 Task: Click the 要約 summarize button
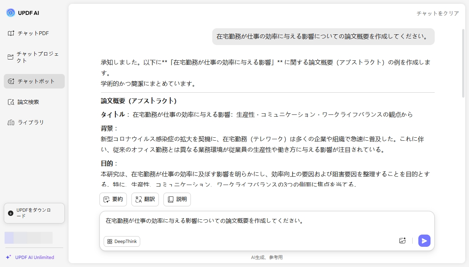(113, 199)
